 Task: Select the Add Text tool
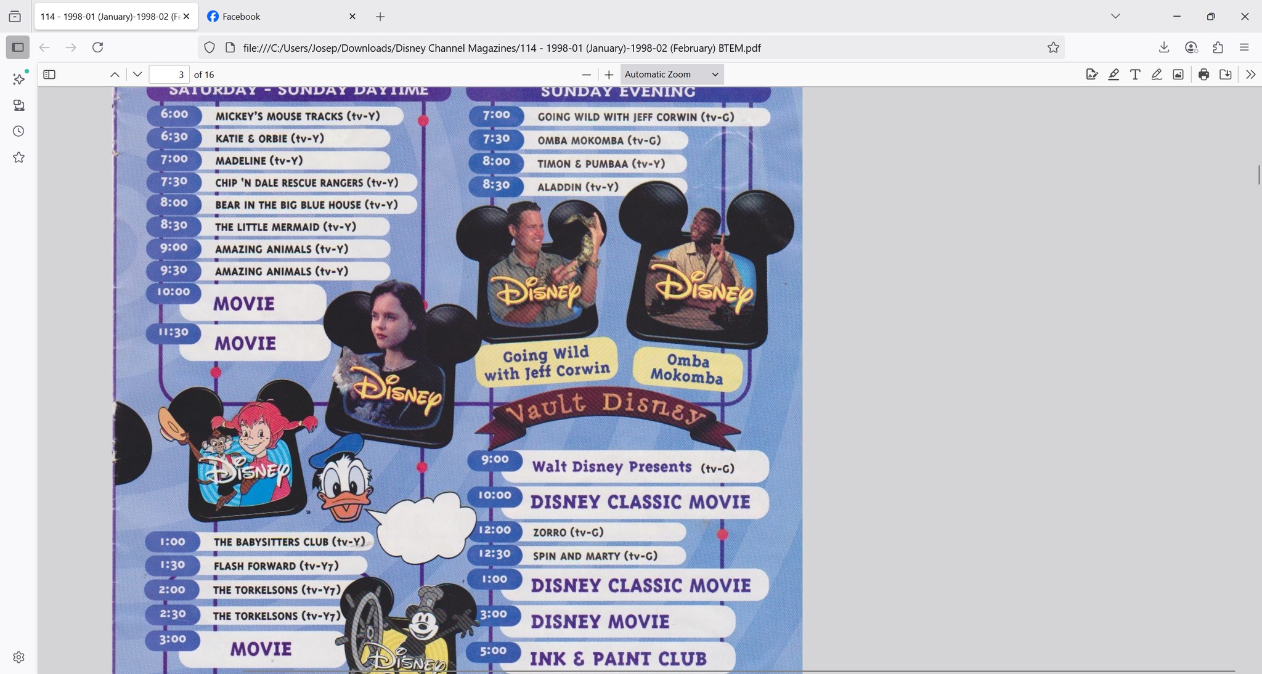1135,75
